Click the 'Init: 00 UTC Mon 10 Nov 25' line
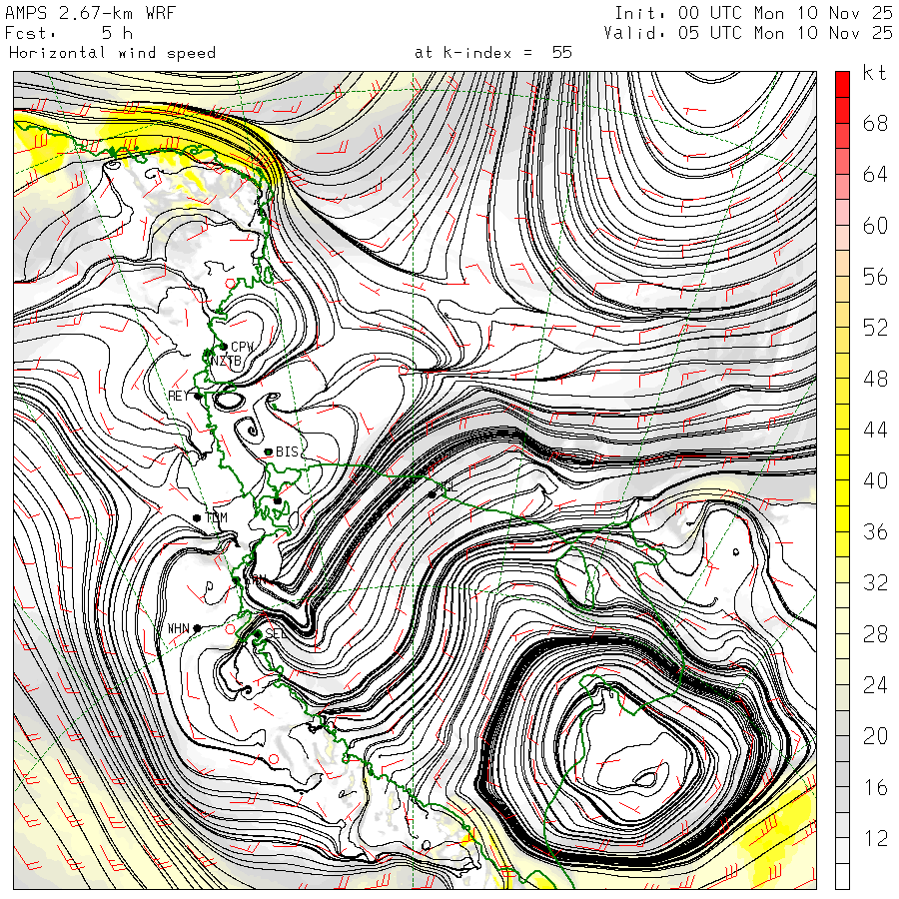Screen dimensions: 899x899 click(753, 13)
